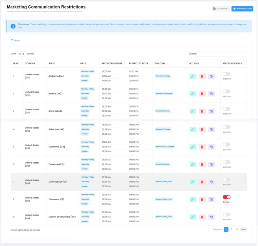Image resolution: width=258 pixels, height=246 pixels.
Task: Edit the District of Columbia (DC) row
Action: (193, 217)
